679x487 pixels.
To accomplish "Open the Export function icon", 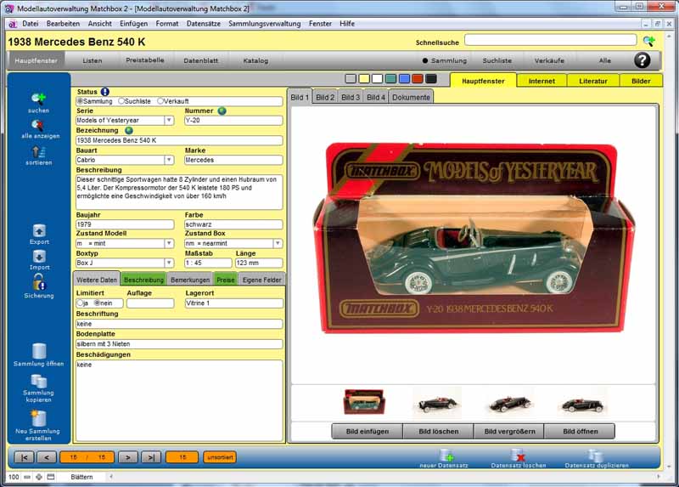I will click(x=38, y=230).
